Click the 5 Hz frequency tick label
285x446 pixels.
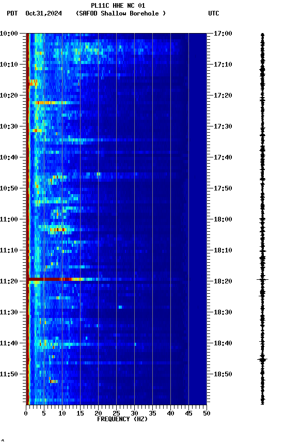pyautogui.click(x=44, y=413)
